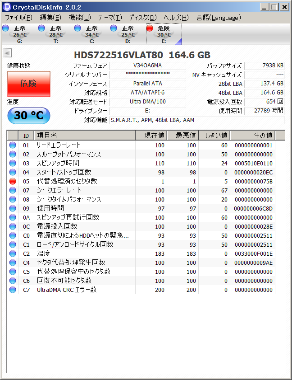292x380 pixels.
Task: Click the しきい値 column header
Action: click(x=214, y=136)
